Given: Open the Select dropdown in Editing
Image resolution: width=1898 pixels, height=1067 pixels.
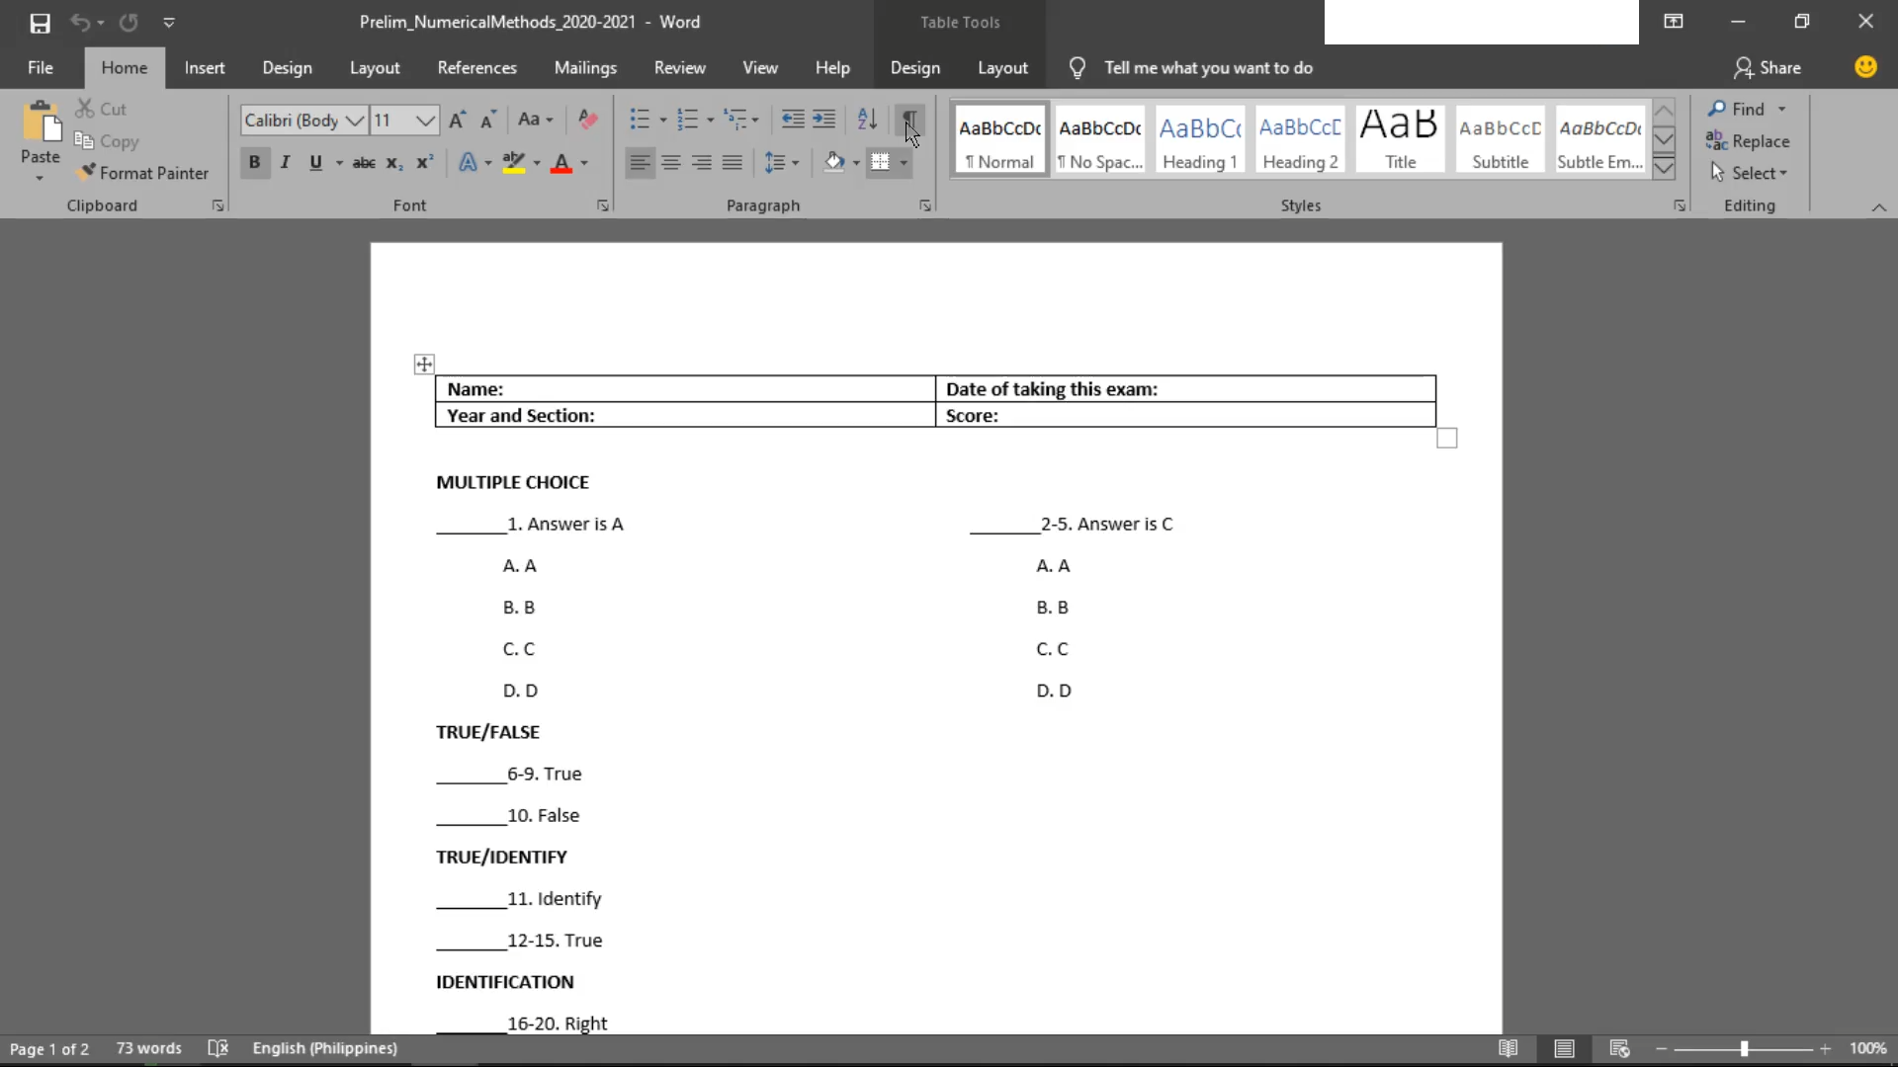Looking at the screenshot, I should [1748, 173].
